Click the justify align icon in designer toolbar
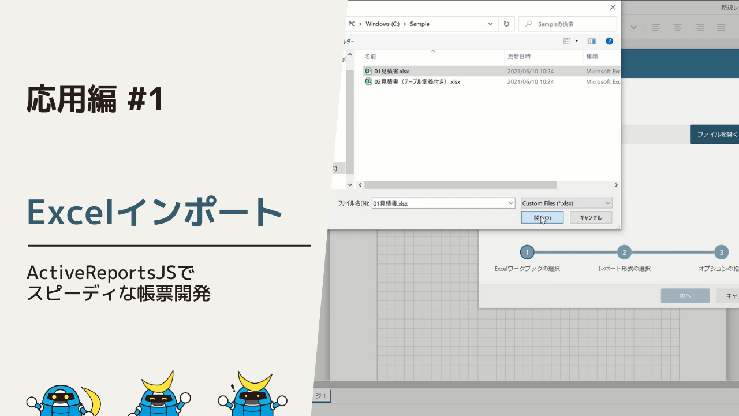Screen dimensions: 739x416 (721, 27)
